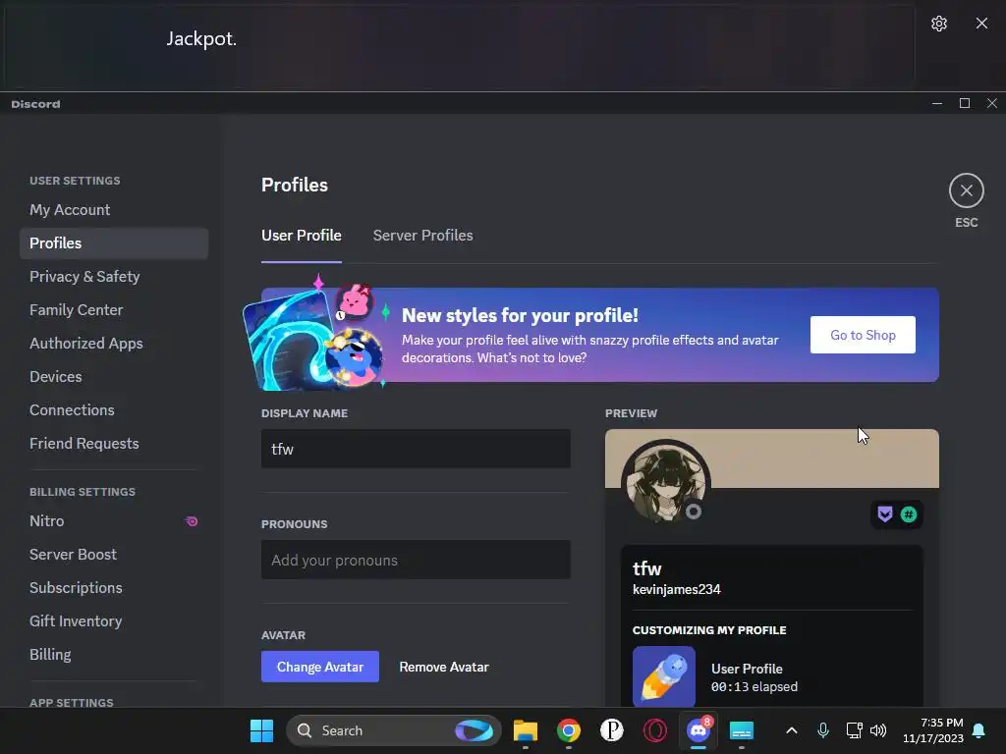Click the username kevinjames234 in the preview
1006x754 pixels.
[x=676, y=589]
